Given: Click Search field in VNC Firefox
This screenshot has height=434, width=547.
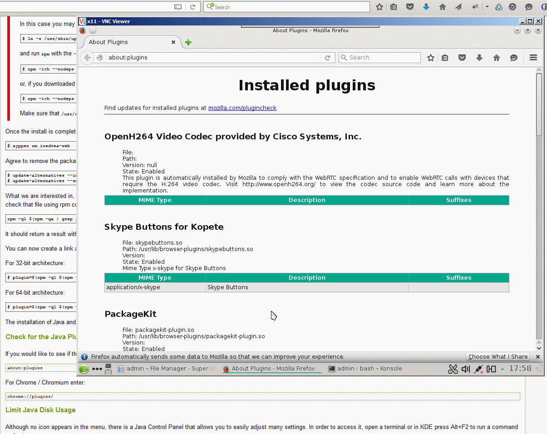Looking at the screenshot, I should pyautogui.click(x=379, y=58).
